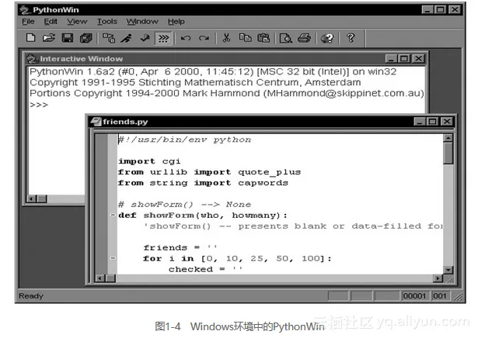478x338 pixels.
Task: Open the class browser toolbar icon
Action: point(109,38)
